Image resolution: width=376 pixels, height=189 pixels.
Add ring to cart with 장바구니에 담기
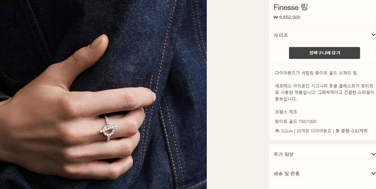click(x=324, y=53)
